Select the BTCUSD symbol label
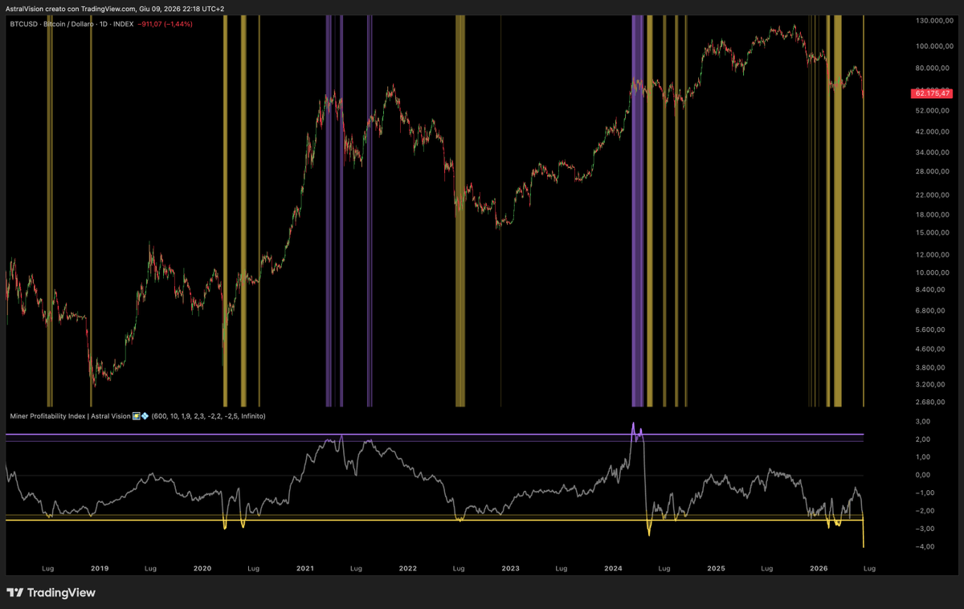The height and width of the screenshot is (609, 964). [x=22, y=24]
